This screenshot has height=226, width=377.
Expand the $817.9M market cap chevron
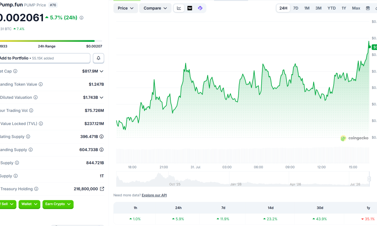point(101,71)
